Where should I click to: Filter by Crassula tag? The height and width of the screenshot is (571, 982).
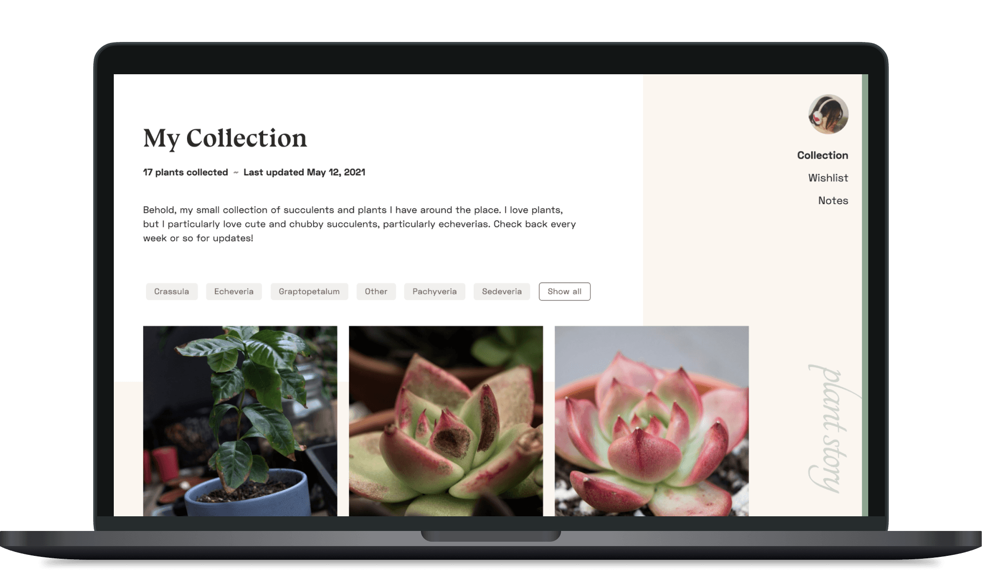click(x=171, y=292)
